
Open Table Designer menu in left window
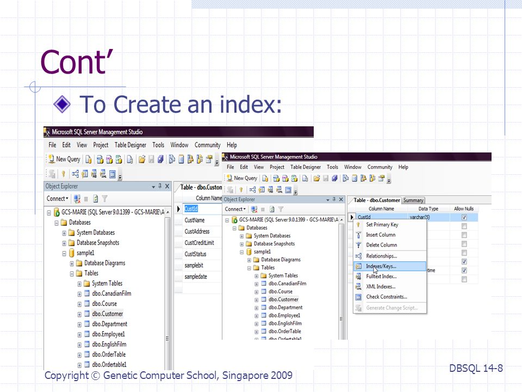130,145
